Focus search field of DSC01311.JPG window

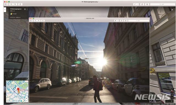pos(139,21)
